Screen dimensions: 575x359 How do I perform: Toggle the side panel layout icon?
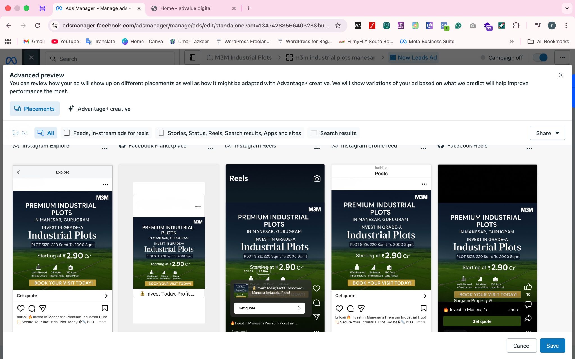point(192,57)
